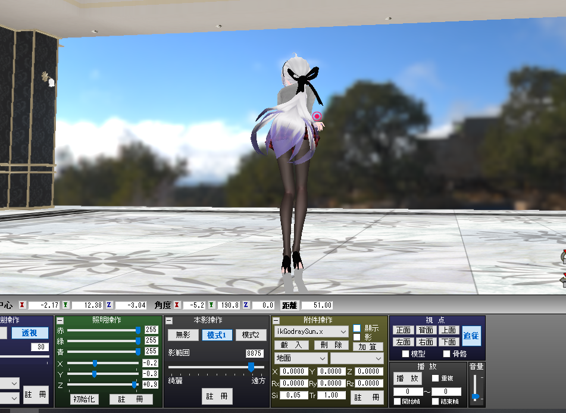This screenshot has height=413, width=566.
Task: Adjust the 緑 green light slider
Action: coord(138,340)
